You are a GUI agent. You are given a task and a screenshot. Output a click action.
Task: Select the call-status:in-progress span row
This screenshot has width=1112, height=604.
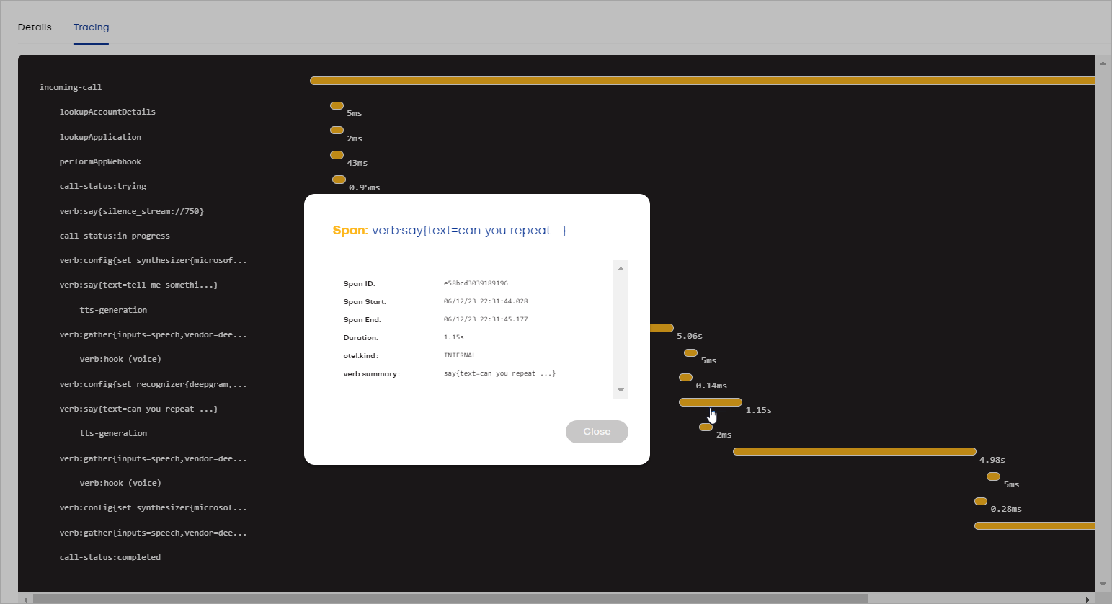point(115,236)
